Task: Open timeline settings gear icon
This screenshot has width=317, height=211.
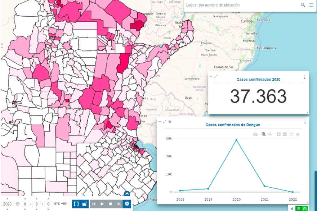Action: (127, 204)
